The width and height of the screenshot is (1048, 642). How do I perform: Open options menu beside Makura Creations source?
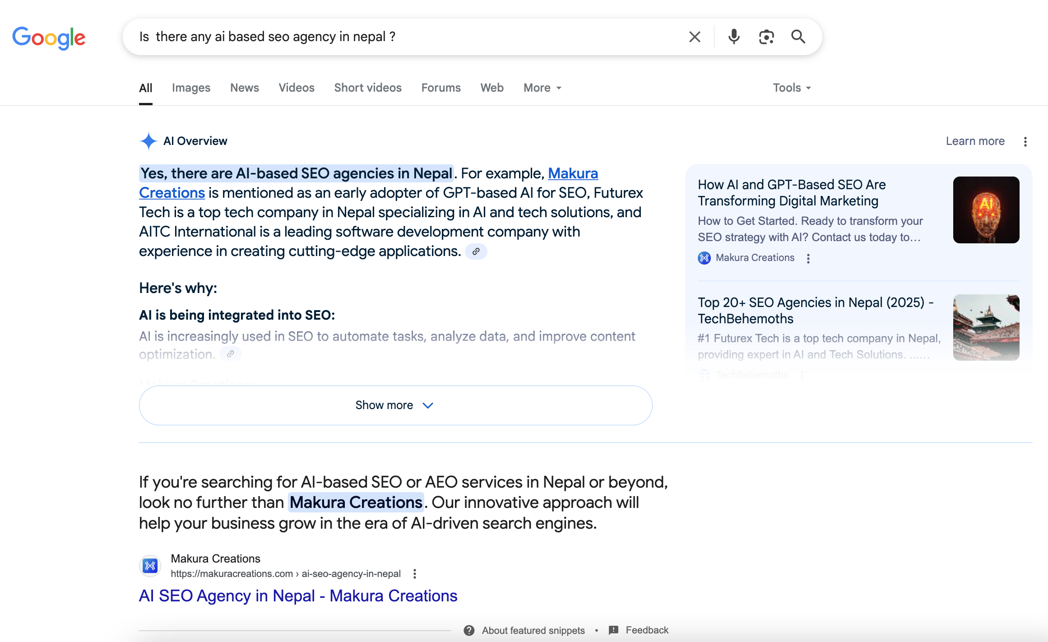click(x=808, y=258)
